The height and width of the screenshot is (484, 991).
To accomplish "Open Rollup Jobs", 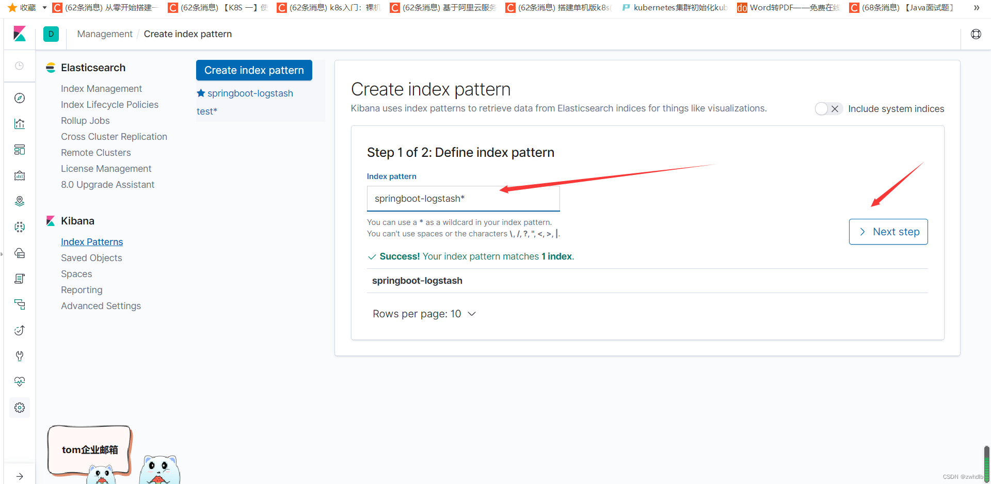I will (x=85, y=121).
